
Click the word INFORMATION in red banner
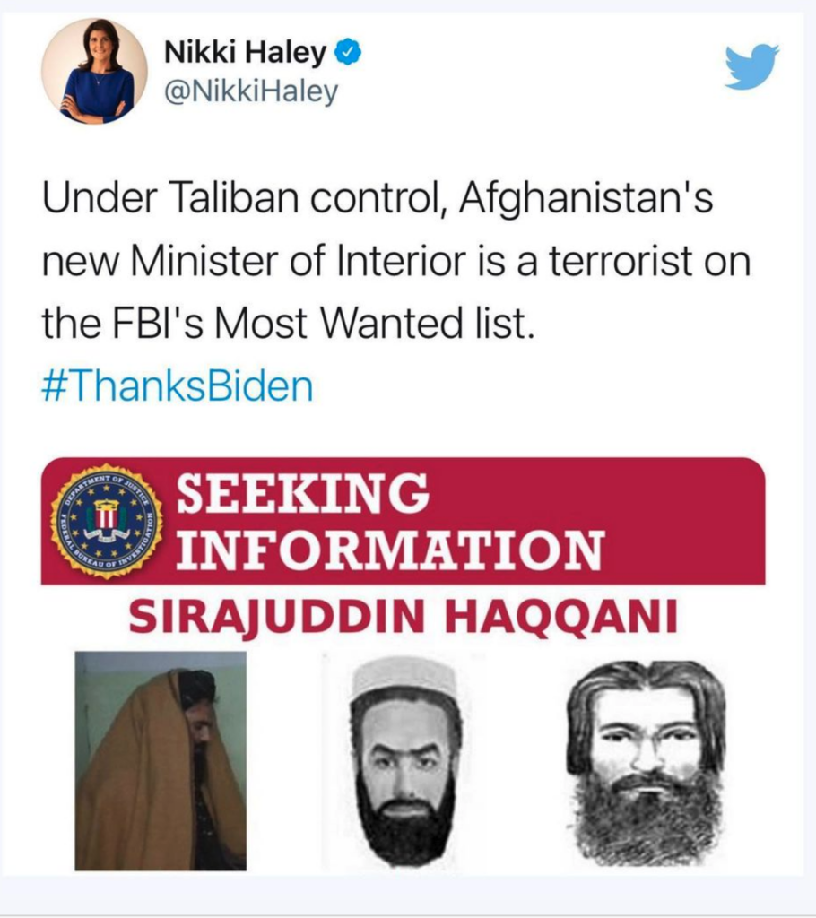point(389,550)
